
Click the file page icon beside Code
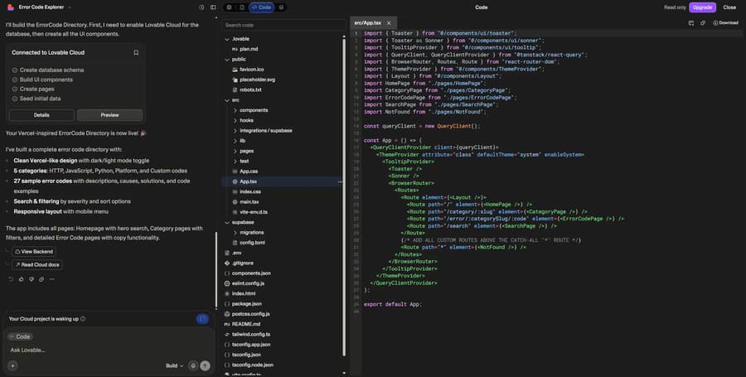[x=242, y=7]
